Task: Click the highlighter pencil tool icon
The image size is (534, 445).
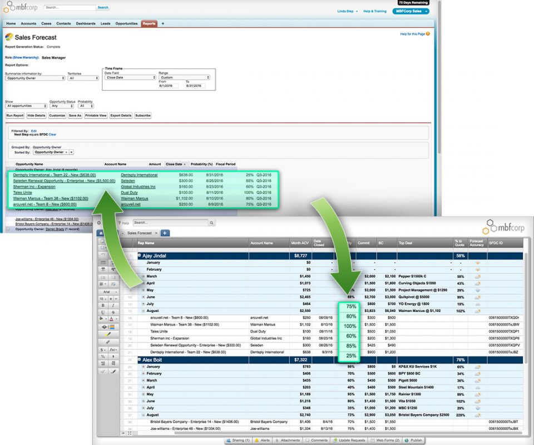Action: [x=107, y=334]
